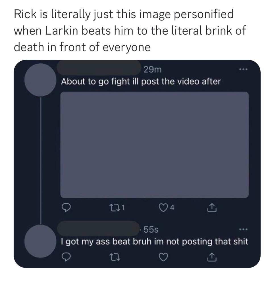Screen dimensions: 270x284
Task: Click reply icon on the 29m tweet
Action: 66,208
